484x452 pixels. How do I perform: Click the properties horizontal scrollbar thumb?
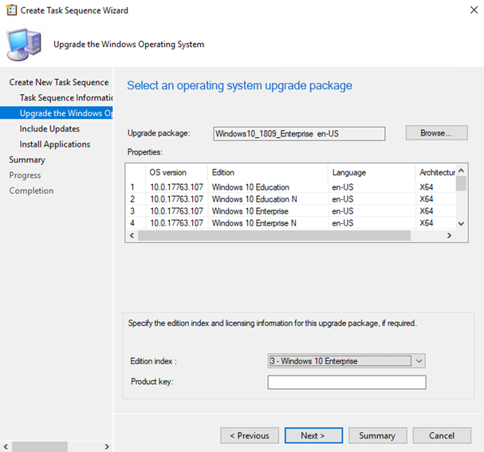(x=274, y=235)
